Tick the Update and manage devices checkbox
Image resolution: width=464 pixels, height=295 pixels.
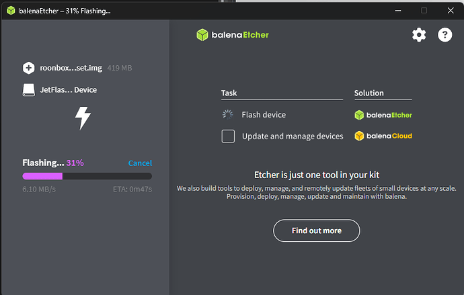pos(228,136)
